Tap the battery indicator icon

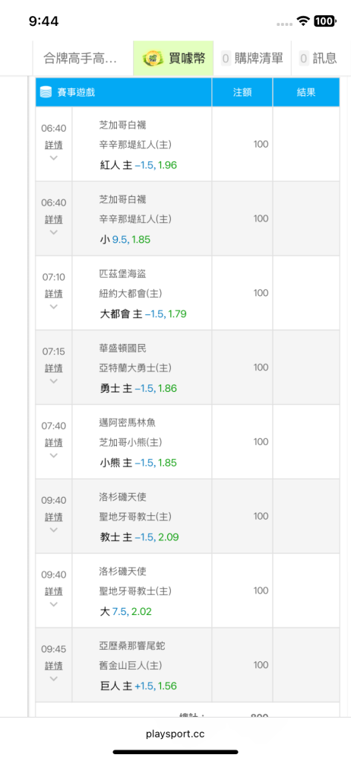pos(324,21)
